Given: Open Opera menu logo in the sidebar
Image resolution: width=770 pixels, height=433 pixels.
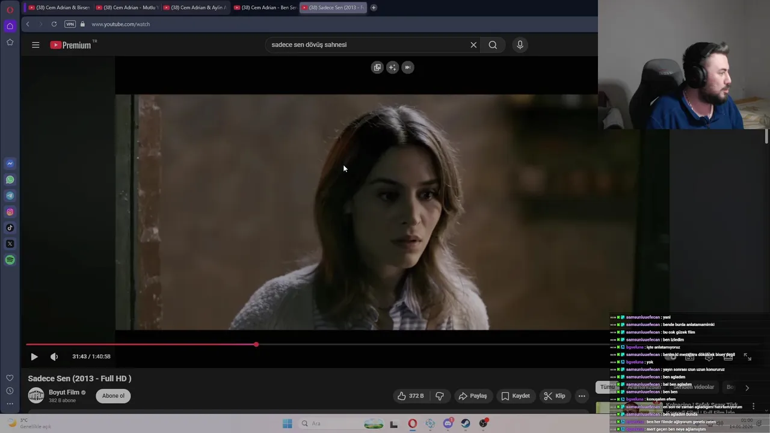Looking at the screenshot, I should 10,10.
